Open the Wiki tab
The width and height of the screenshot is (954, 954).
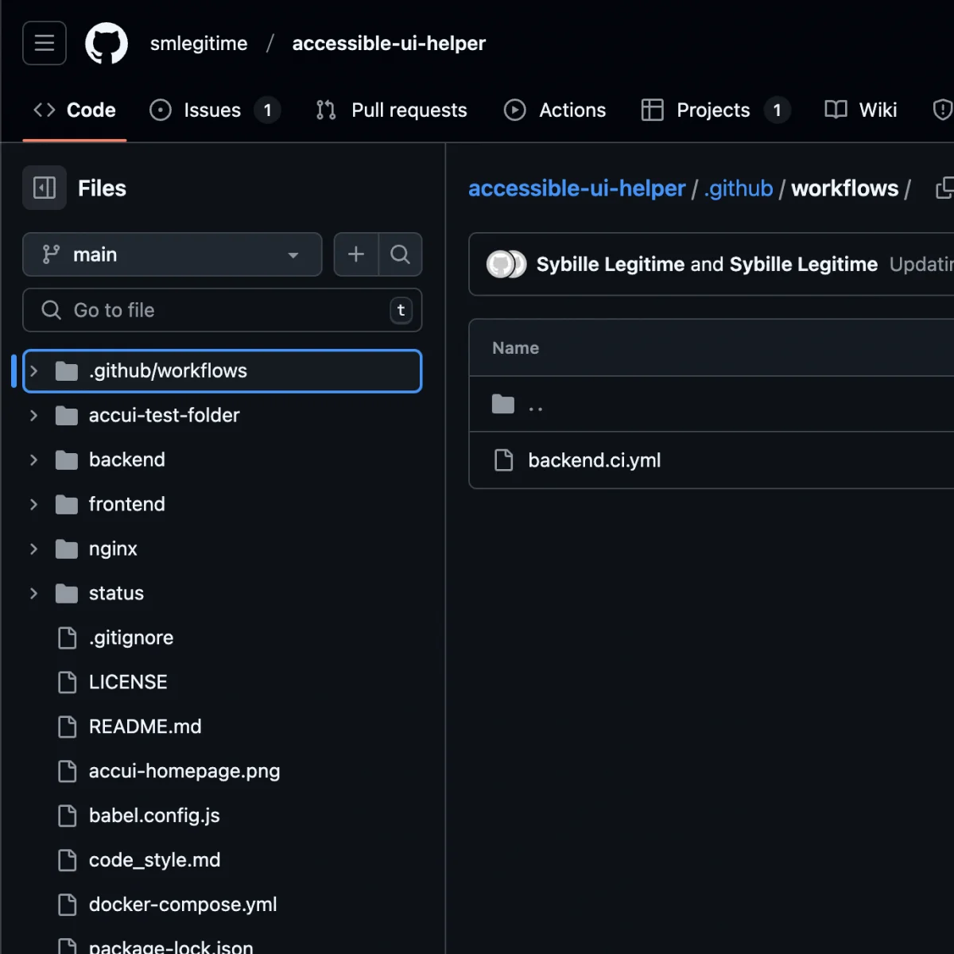[x=861, y=110]
